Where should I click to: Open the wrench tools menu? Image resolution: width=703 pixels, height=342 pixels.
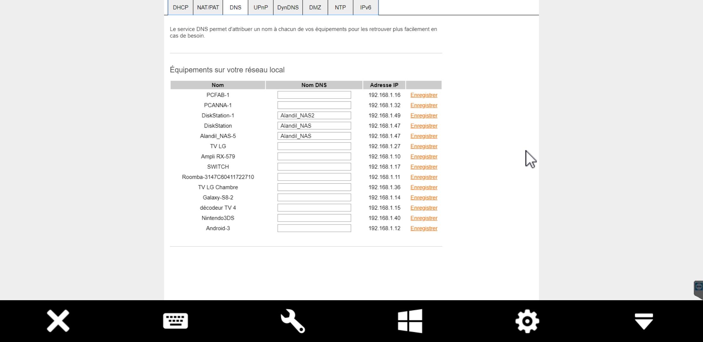[293, 321]
